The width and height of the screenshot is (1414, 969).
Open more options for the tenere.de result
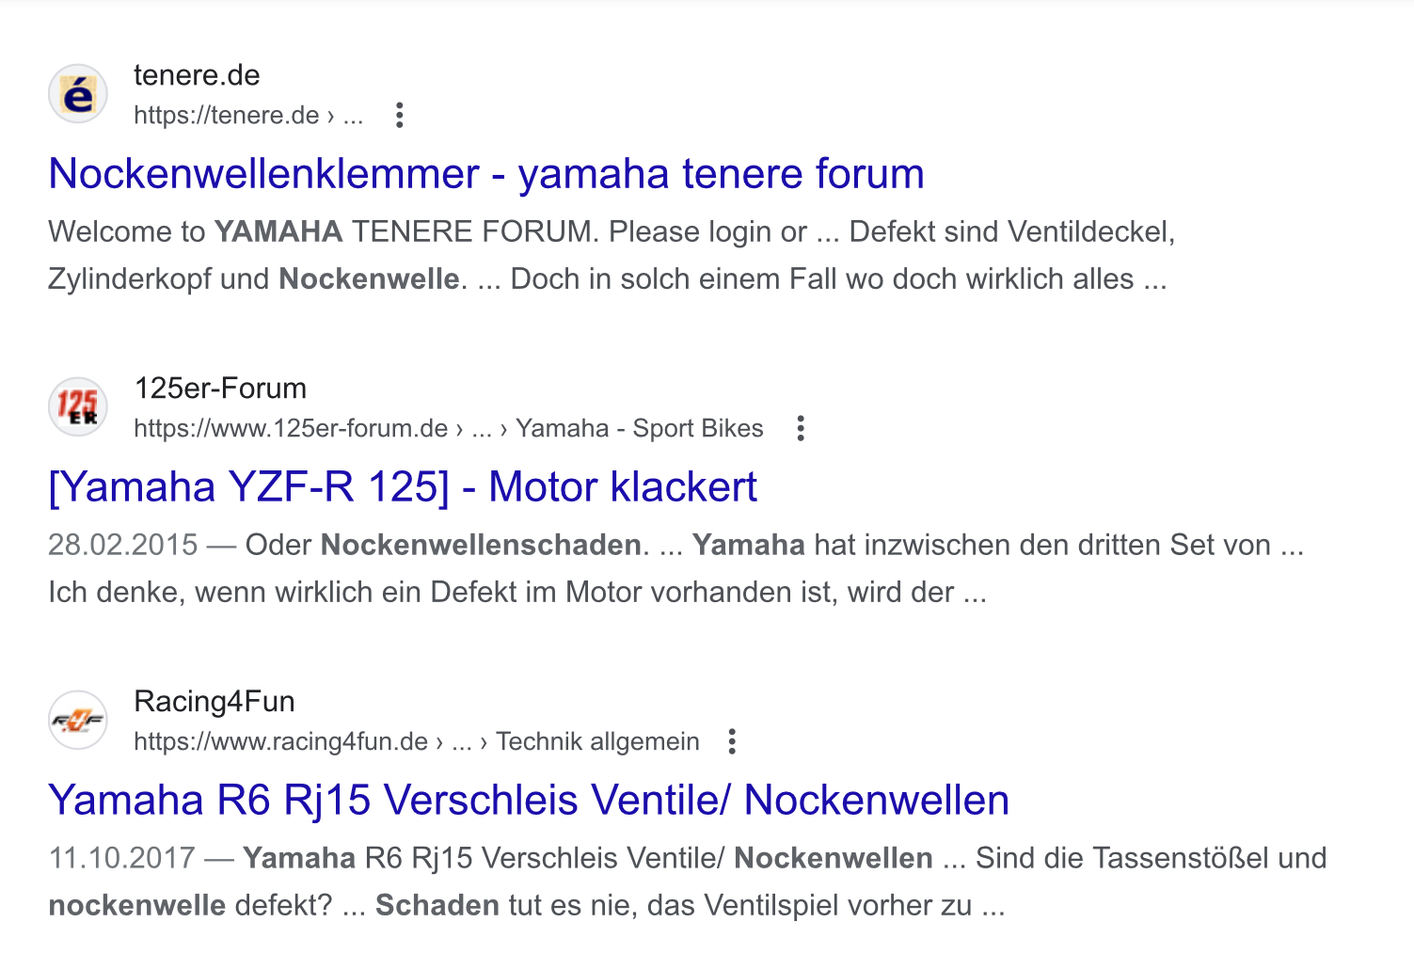click(400, 115)
